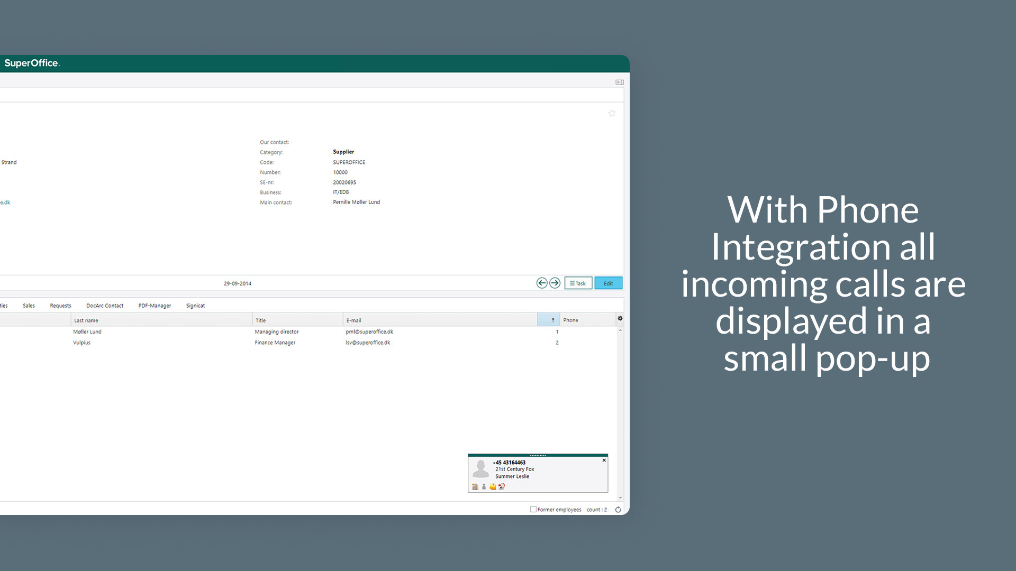This screenshot has height=571, width=1016.
Task: Click the back navigation arrow icon
Action: pos(542,283)
